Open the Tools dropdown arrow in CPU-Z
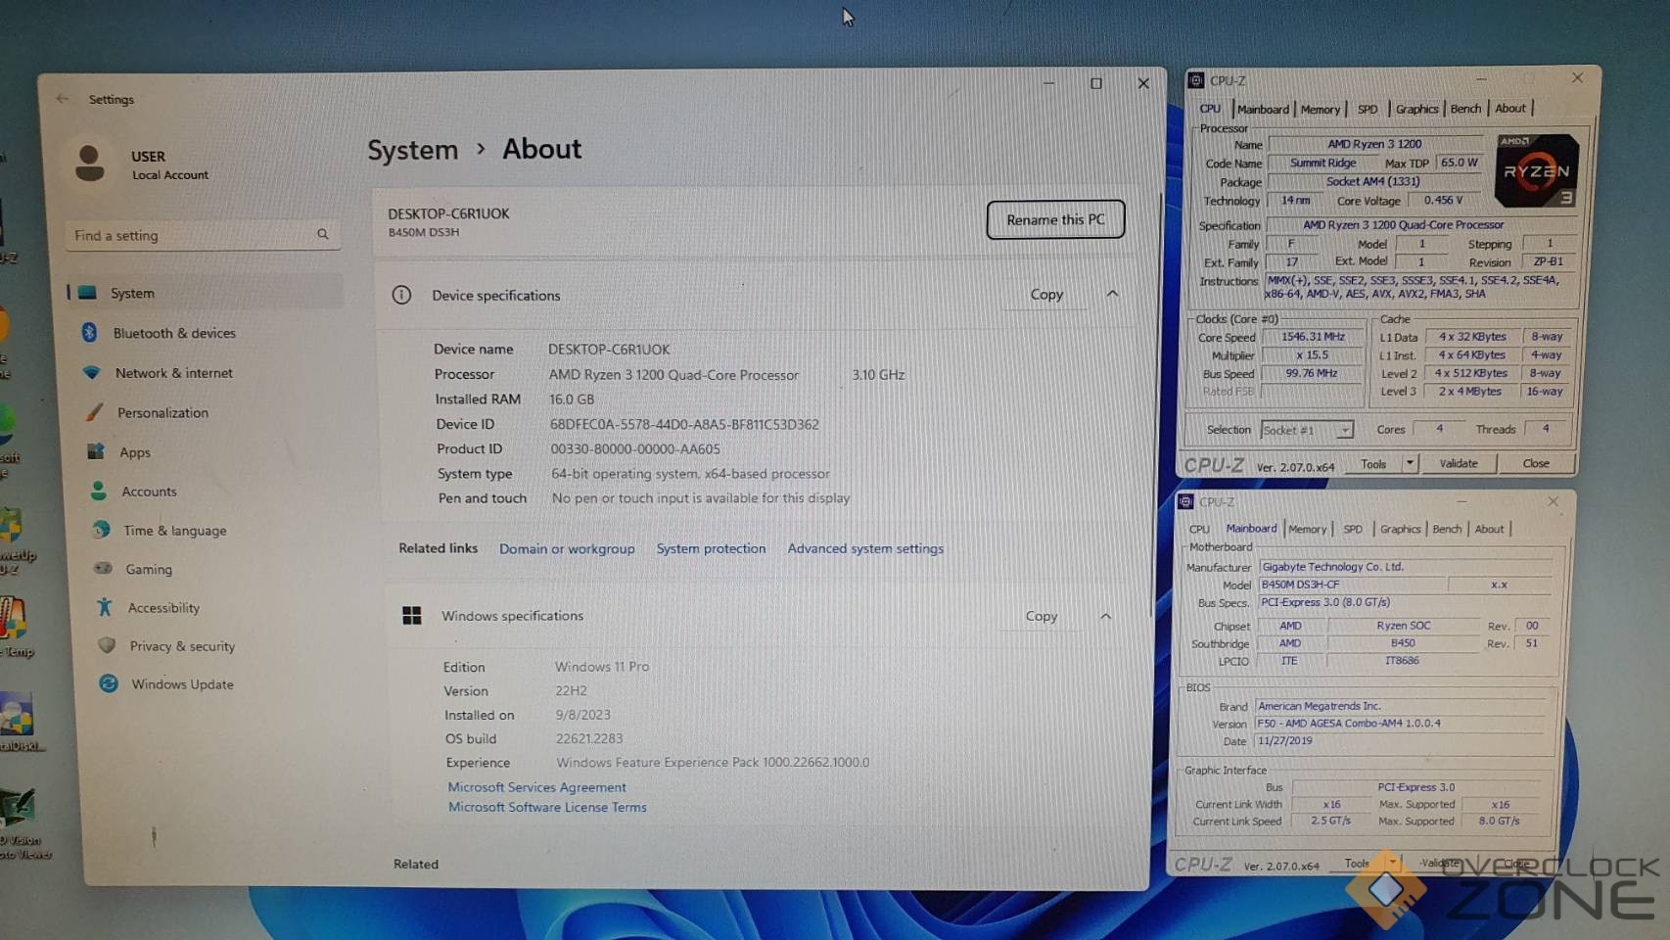The height and width of the screenshot is (940, 1670). point(1410,463)
